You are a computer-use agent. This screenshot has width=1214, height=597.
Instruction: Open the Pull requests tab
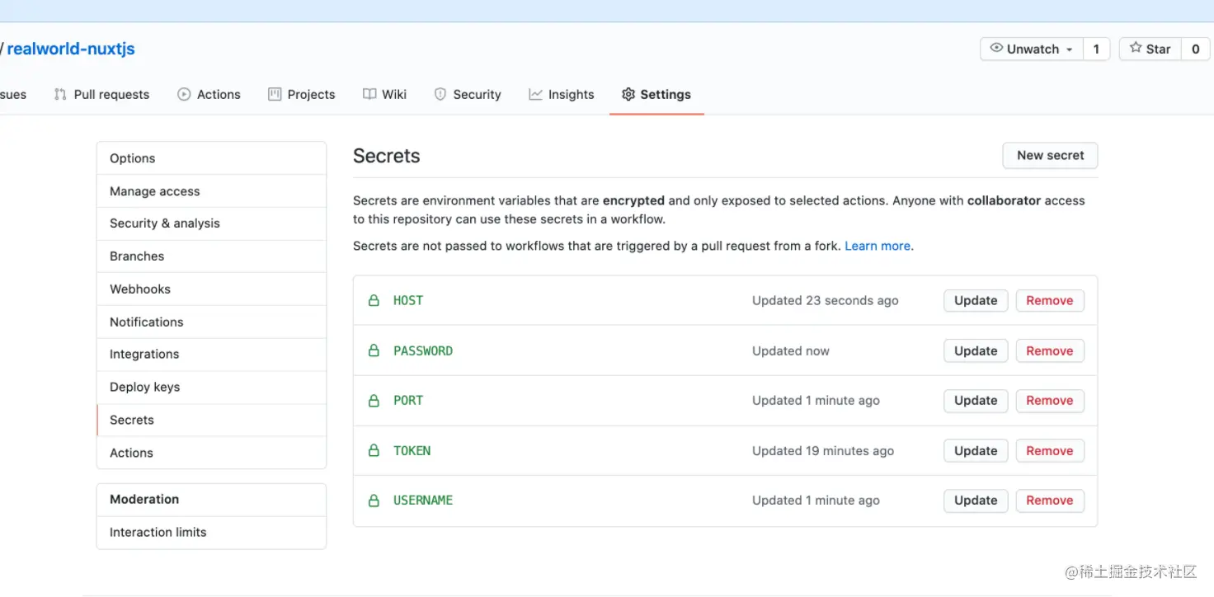point(102,95)
